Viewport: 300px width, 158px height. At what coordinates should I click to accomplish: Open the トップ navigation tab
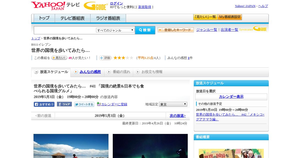tap(44, 18)
